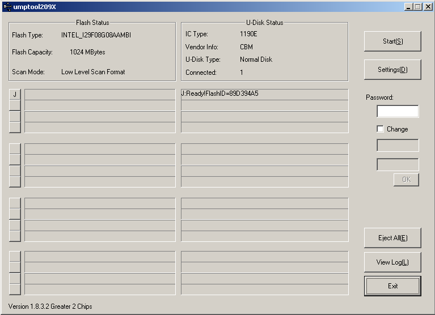Click the U-Disk Status group label
The image size is (435, 315).
click(x=265, y=23)
